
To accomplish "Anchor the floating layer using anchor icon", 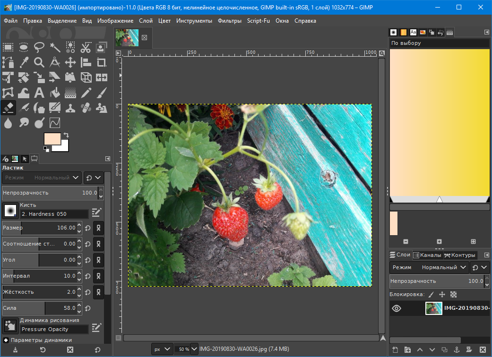I will click(x=457, y=349).
